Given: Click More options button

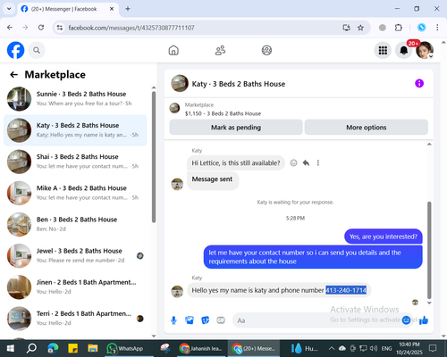Looking at the screenshot, I should point(367,128).
